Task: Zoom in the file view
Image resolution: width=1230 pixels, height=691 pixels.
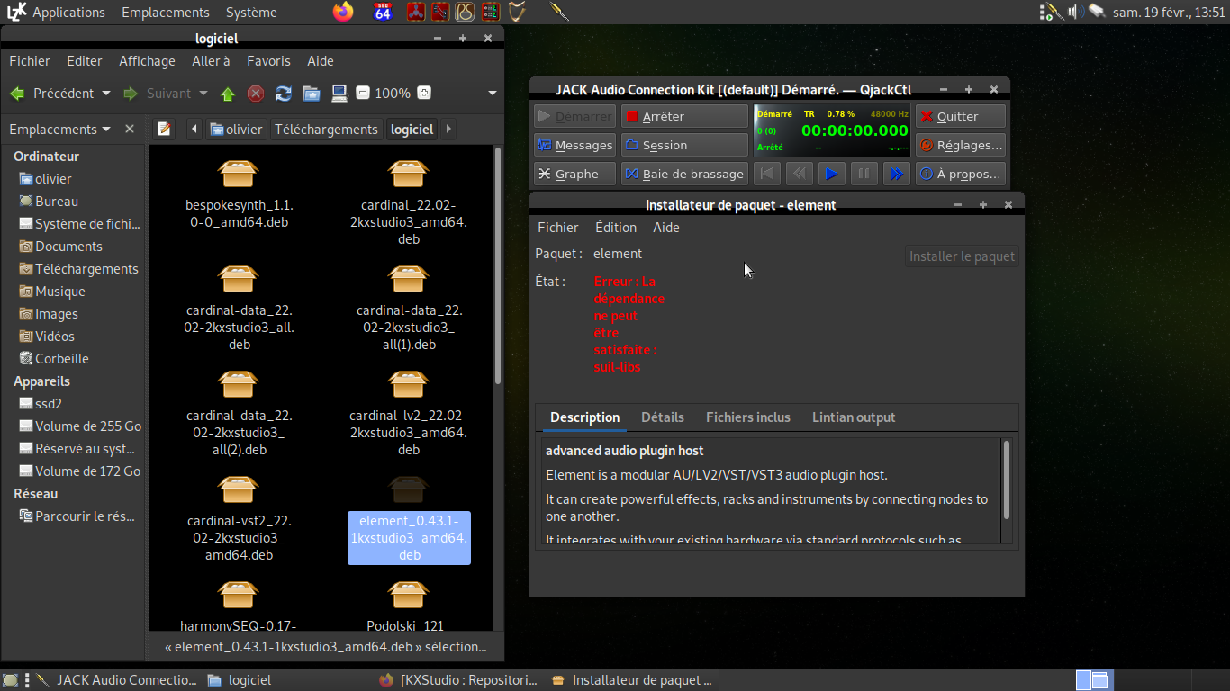Action: [424, 93]
